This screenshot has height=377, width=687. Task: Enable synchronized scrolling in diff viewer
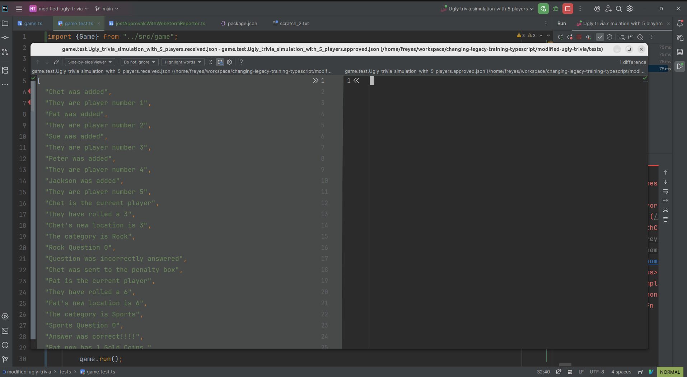(220, 62)
